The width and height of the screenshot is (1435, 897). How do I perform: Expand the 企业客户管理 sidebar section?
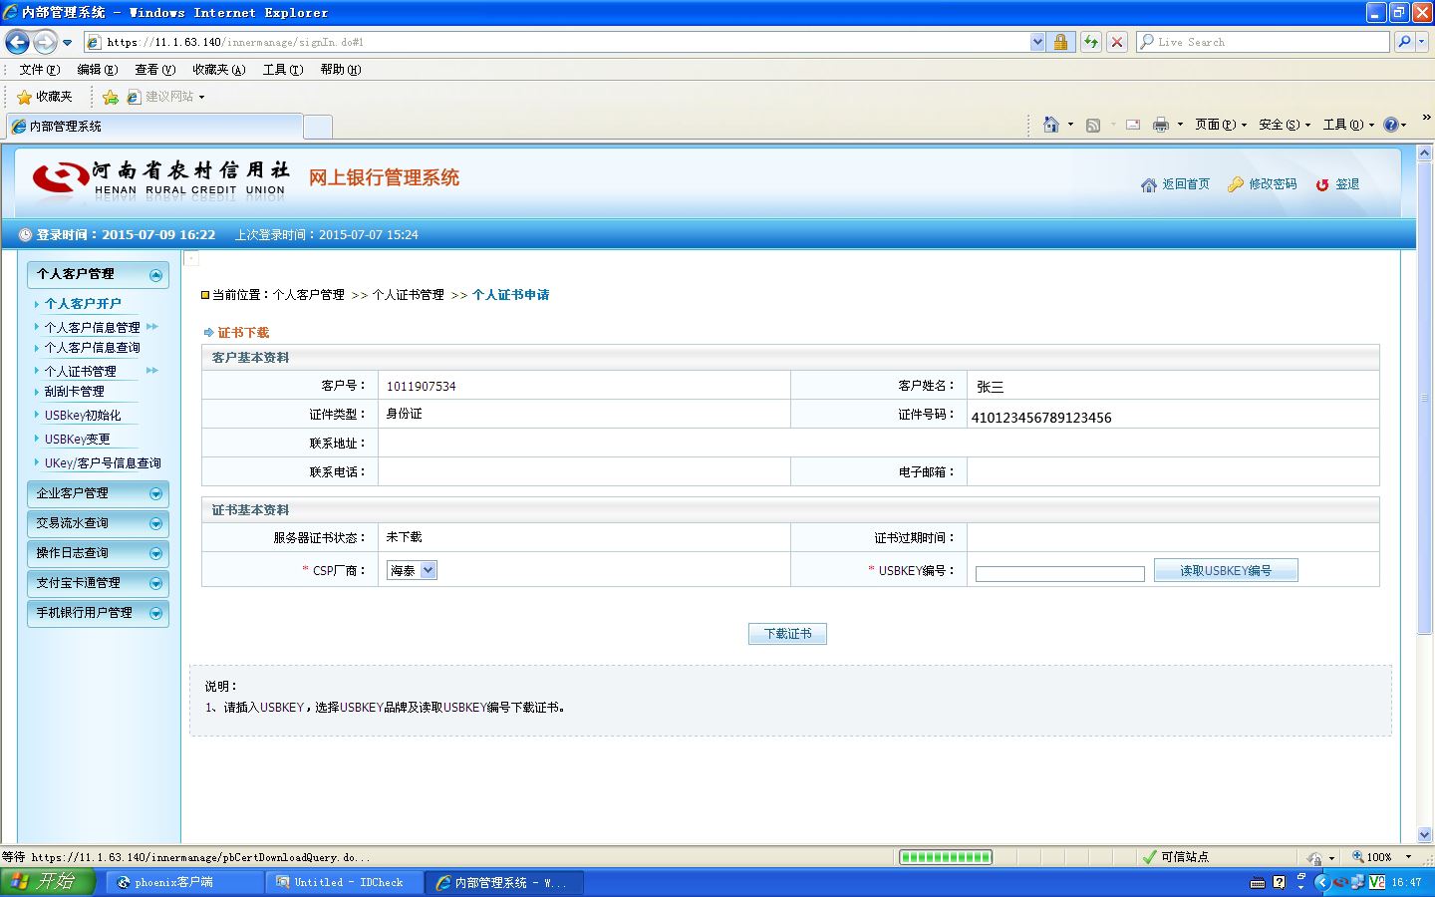pos(98,493)
